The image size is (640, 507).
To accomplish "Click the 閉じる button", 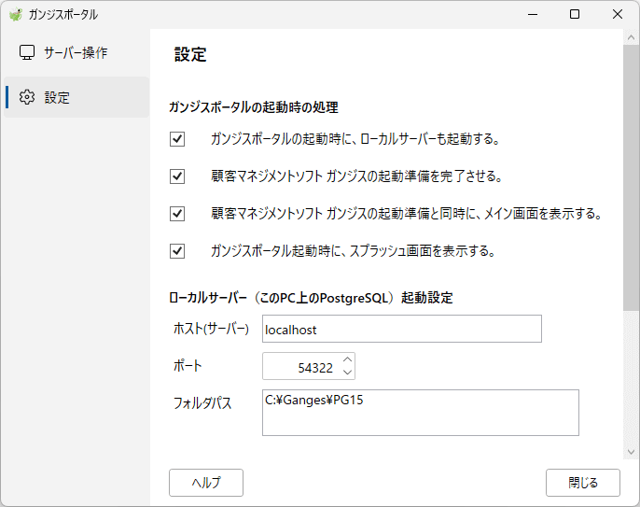I will coord(583,483).
